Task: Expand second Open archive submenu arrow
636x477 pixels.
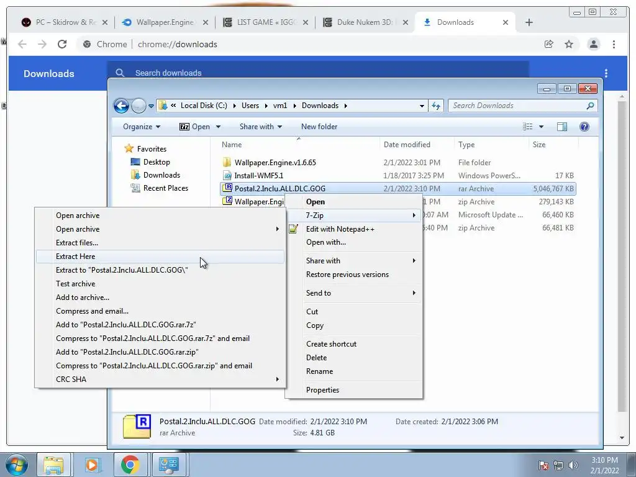Action: 278,229
